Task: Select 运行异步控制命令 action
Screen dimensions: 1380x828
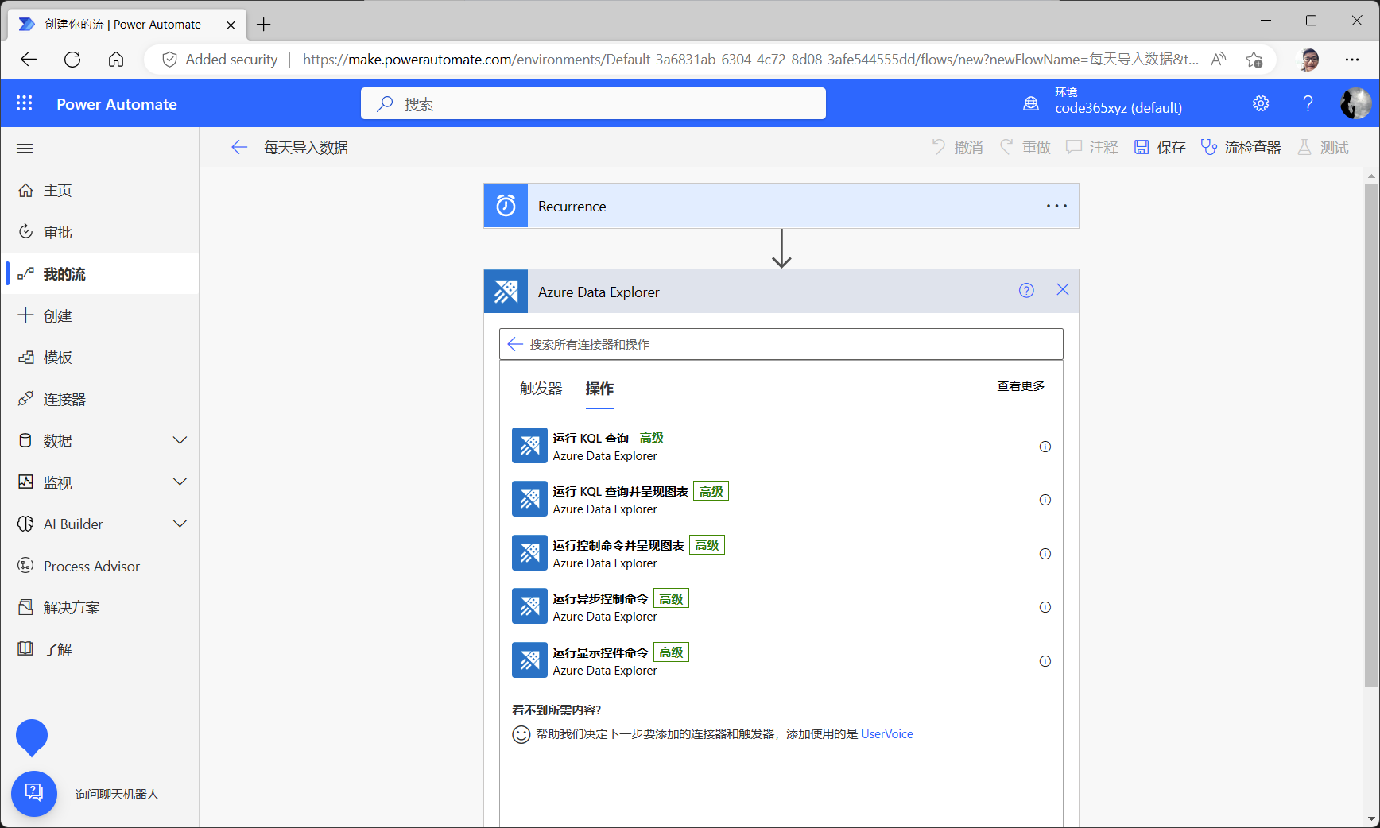Action: [x=781, y=607]
